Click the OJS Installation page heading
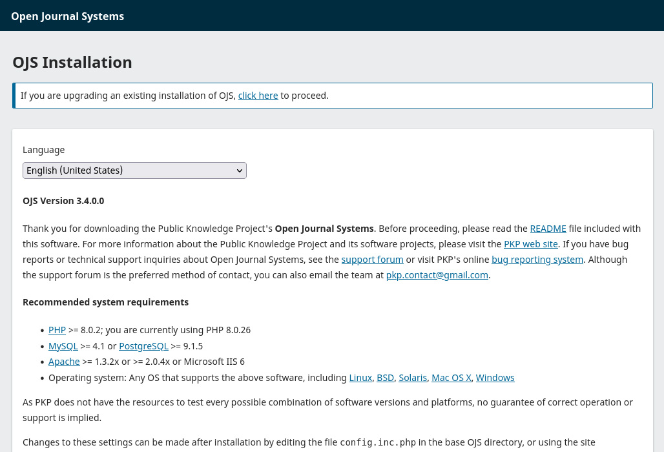Image resolution: width=664 pixels, height=452 pixels. click(72, 63)
